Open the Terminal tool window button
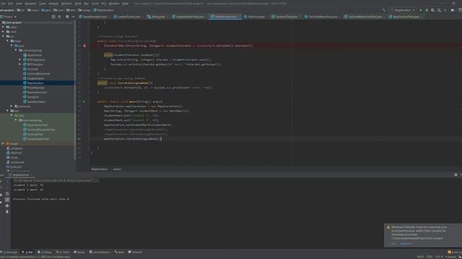462x259 pixels. point(135,252)
